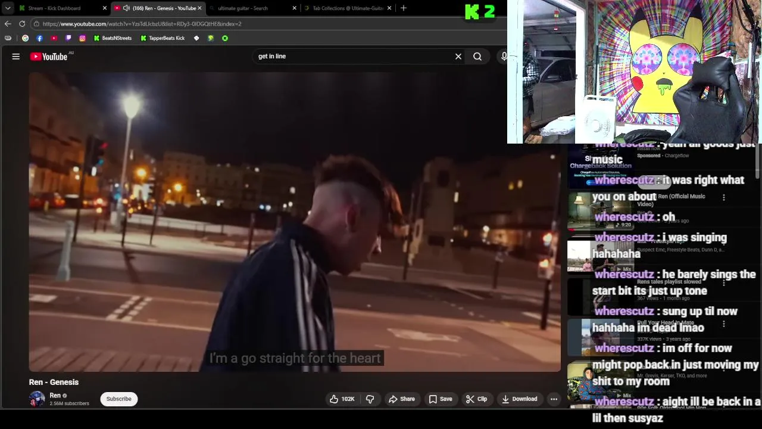Open the Twitch bookmark icon
Screen dimensions: 762x429
click(x=68, y=38)
